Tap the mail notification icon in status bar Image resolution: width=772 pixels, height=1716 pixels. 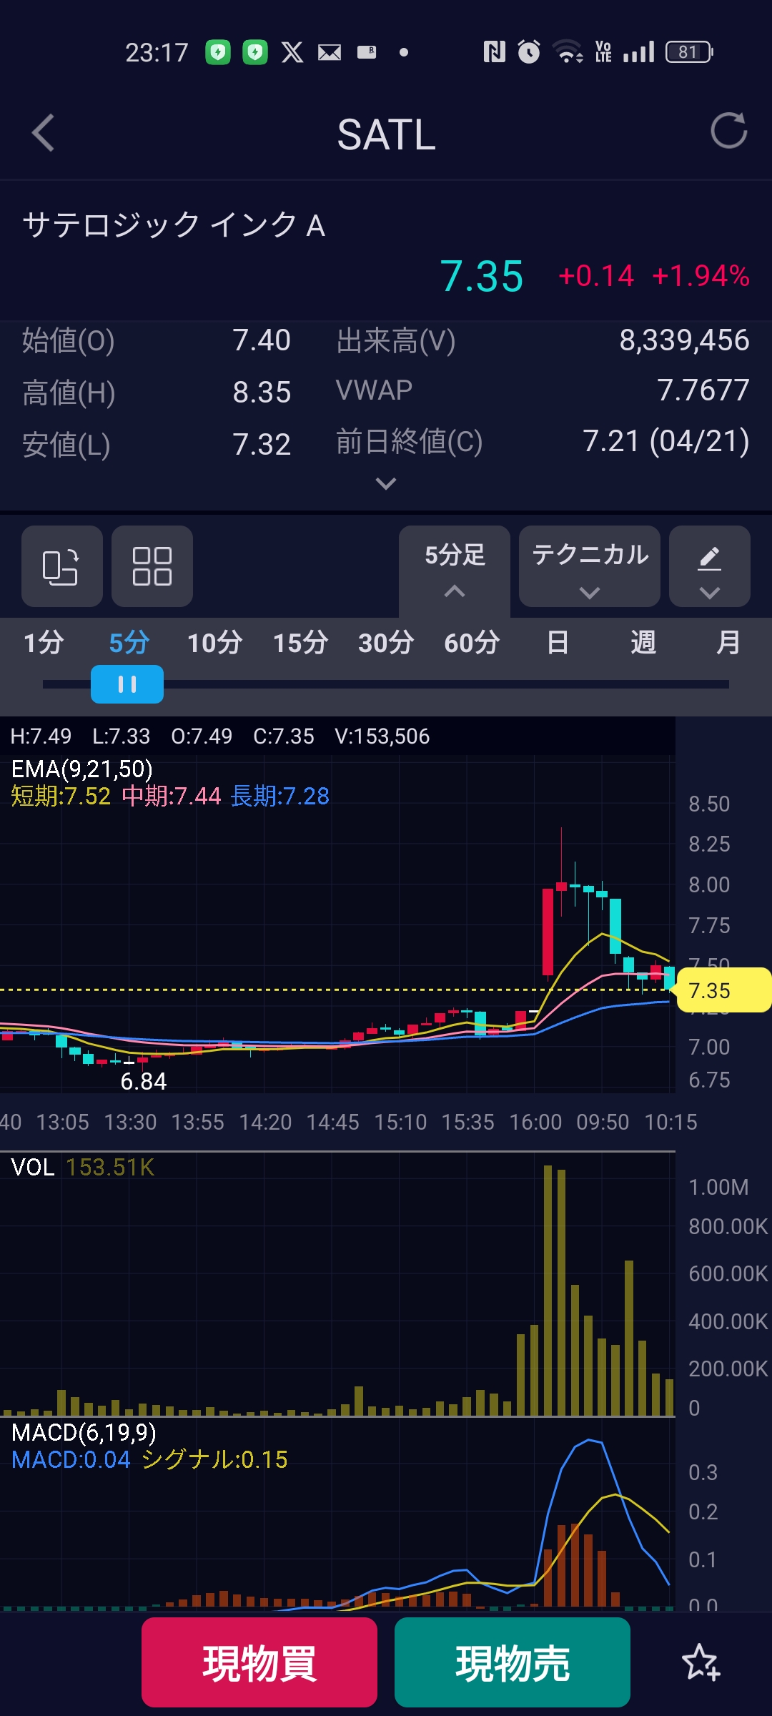pyautogui.click(x=329, y=52)
